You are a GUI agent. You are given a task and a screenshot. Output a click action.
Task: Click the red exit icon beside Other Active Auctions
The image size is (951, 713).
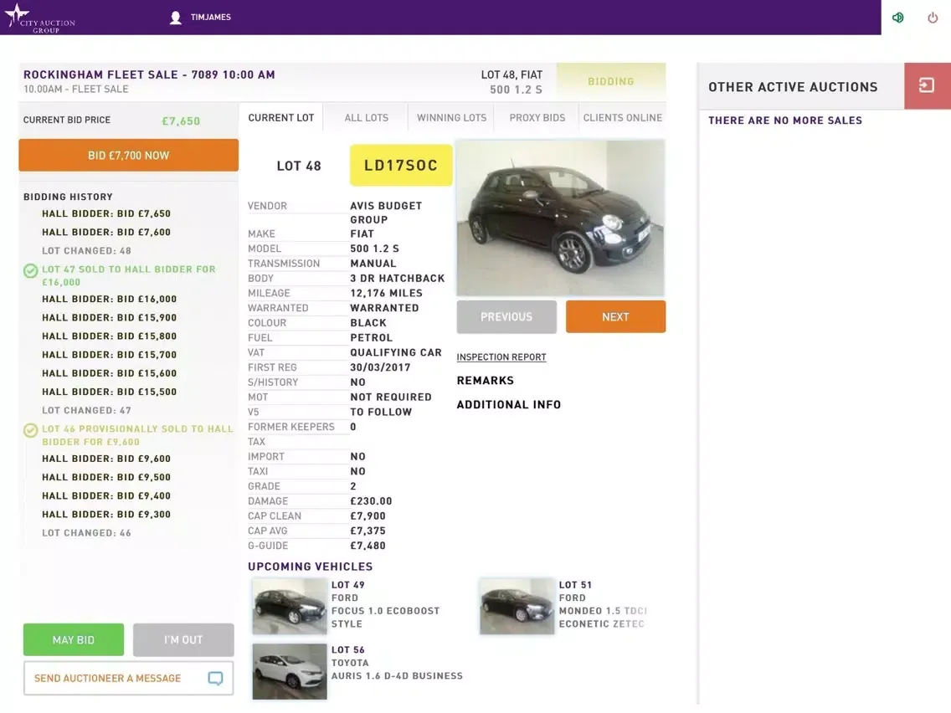(927, 85)
